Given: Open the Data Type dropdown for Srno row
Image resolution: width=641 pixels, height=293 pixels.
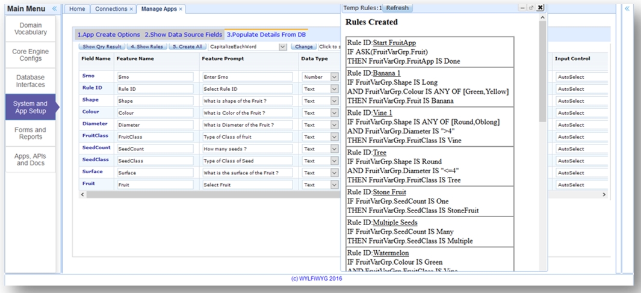Looking at the screenshot, I should tap(335, 77).
